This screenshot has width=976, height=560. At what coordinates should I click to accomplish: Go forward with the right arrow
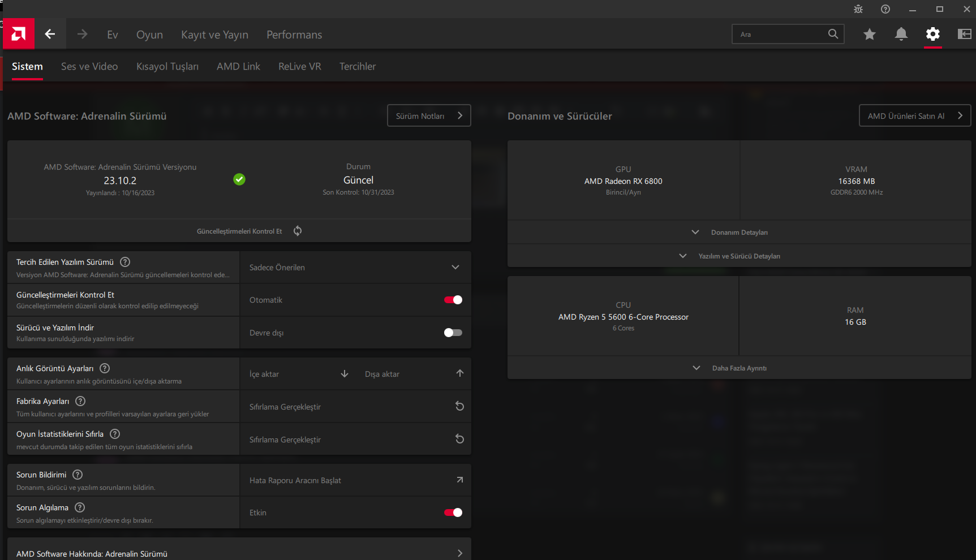click(83, 34)
